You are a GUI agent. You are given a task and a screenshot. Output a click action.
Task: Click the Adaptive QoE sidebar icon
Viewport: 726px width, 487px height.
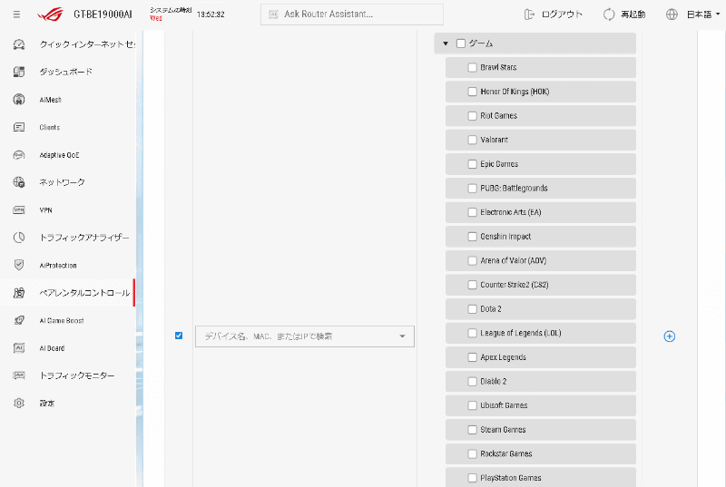pyautogui.click(x=19, y=155)
